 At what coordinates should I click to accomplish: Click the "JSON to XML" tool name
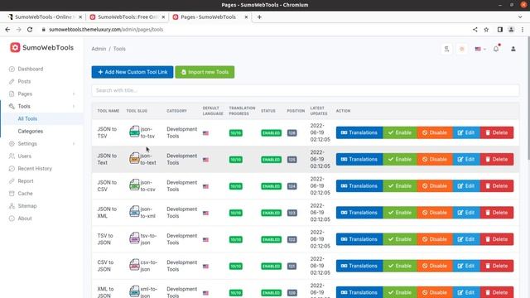click(x=107, y=213)
